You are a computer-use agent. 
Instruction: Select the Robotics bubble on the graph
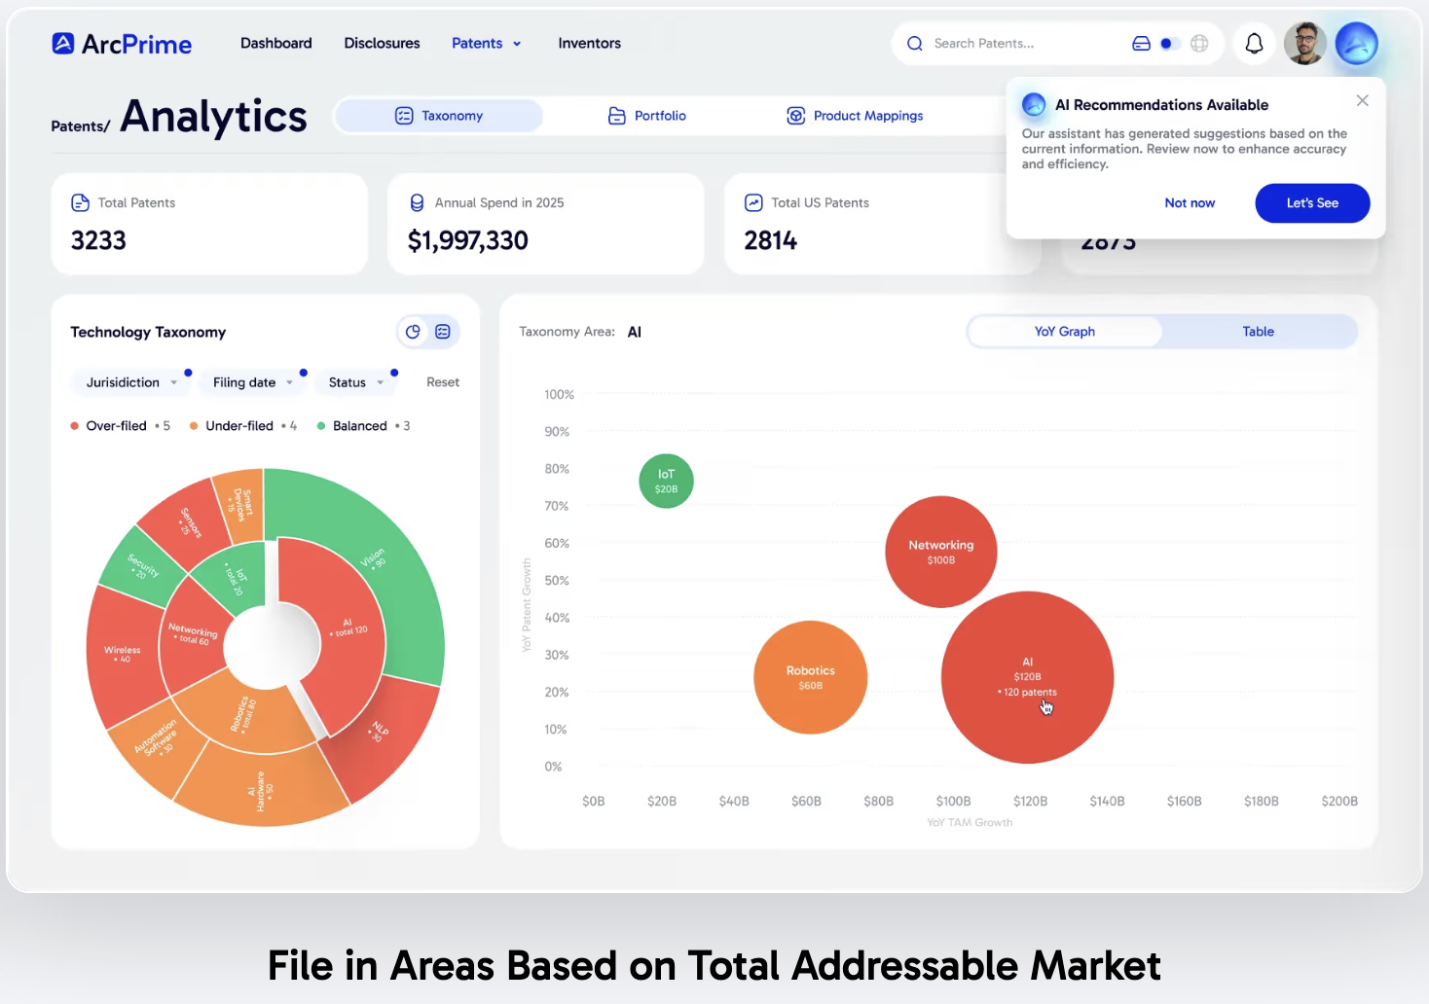pyautogui.click(x=810, y=677)
